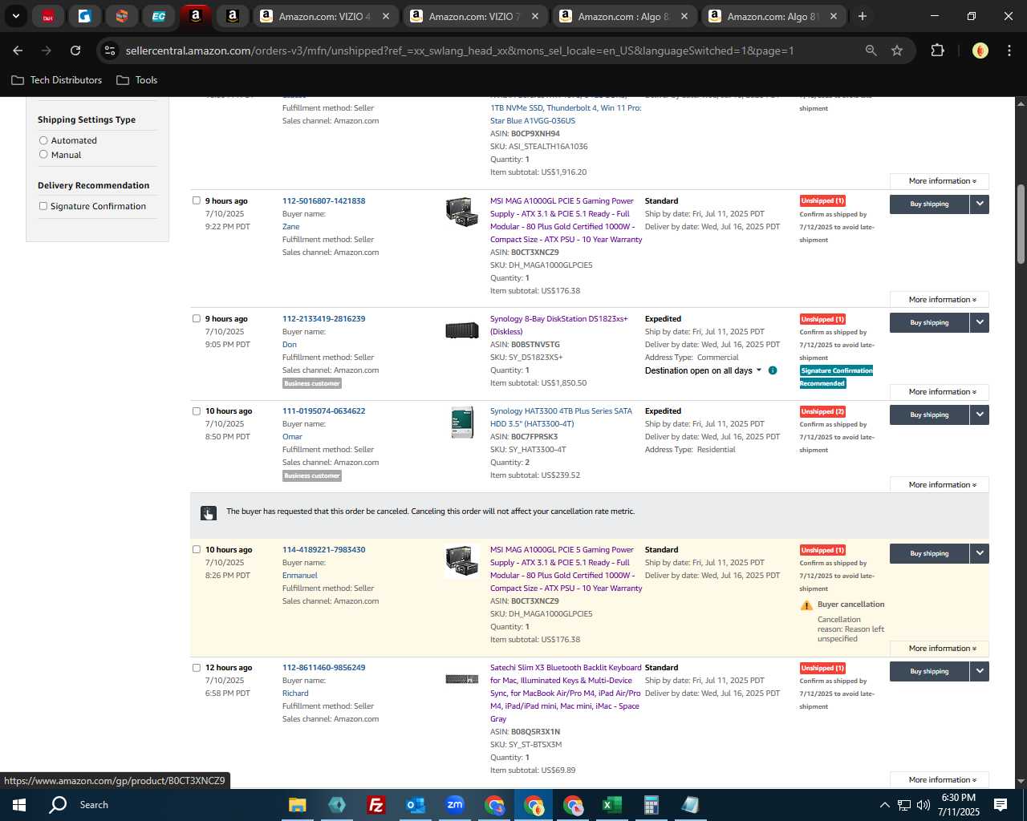Open Buy shipping dropdown arrow for Don's order
Screen dimensions: 1027x821
[980, 322]
